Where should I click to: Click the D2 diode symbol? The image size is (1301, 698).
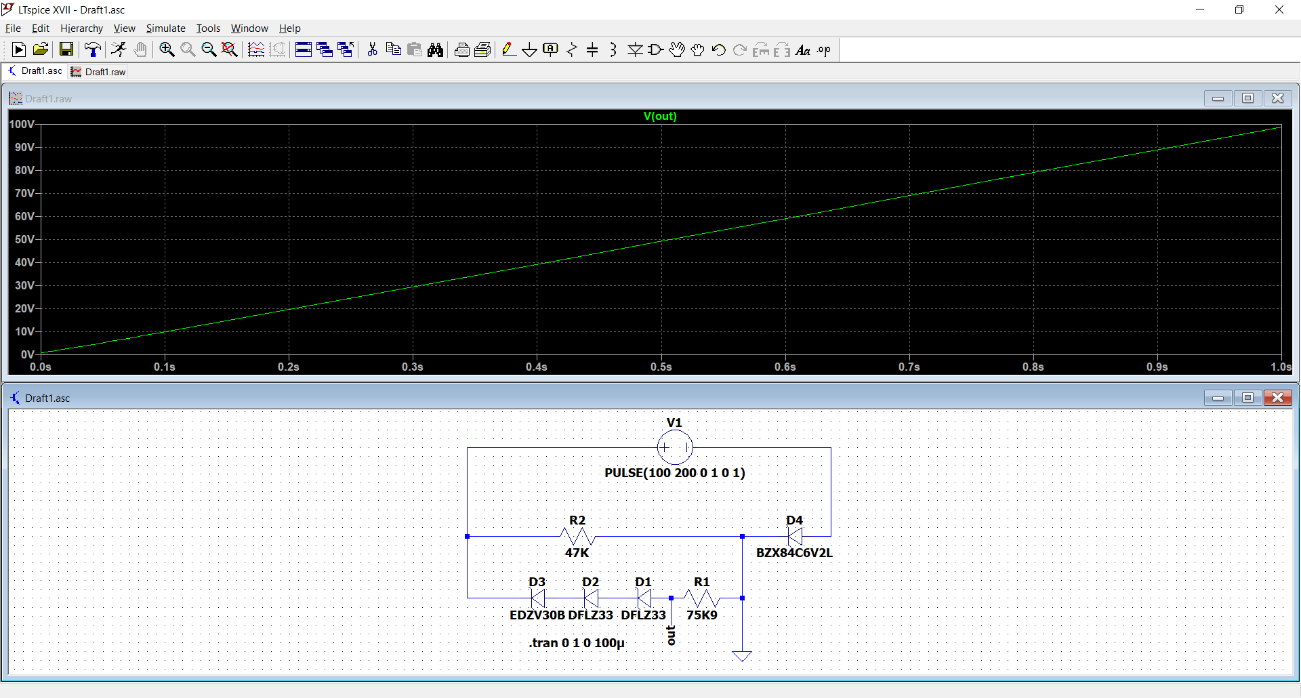[591, 598]
